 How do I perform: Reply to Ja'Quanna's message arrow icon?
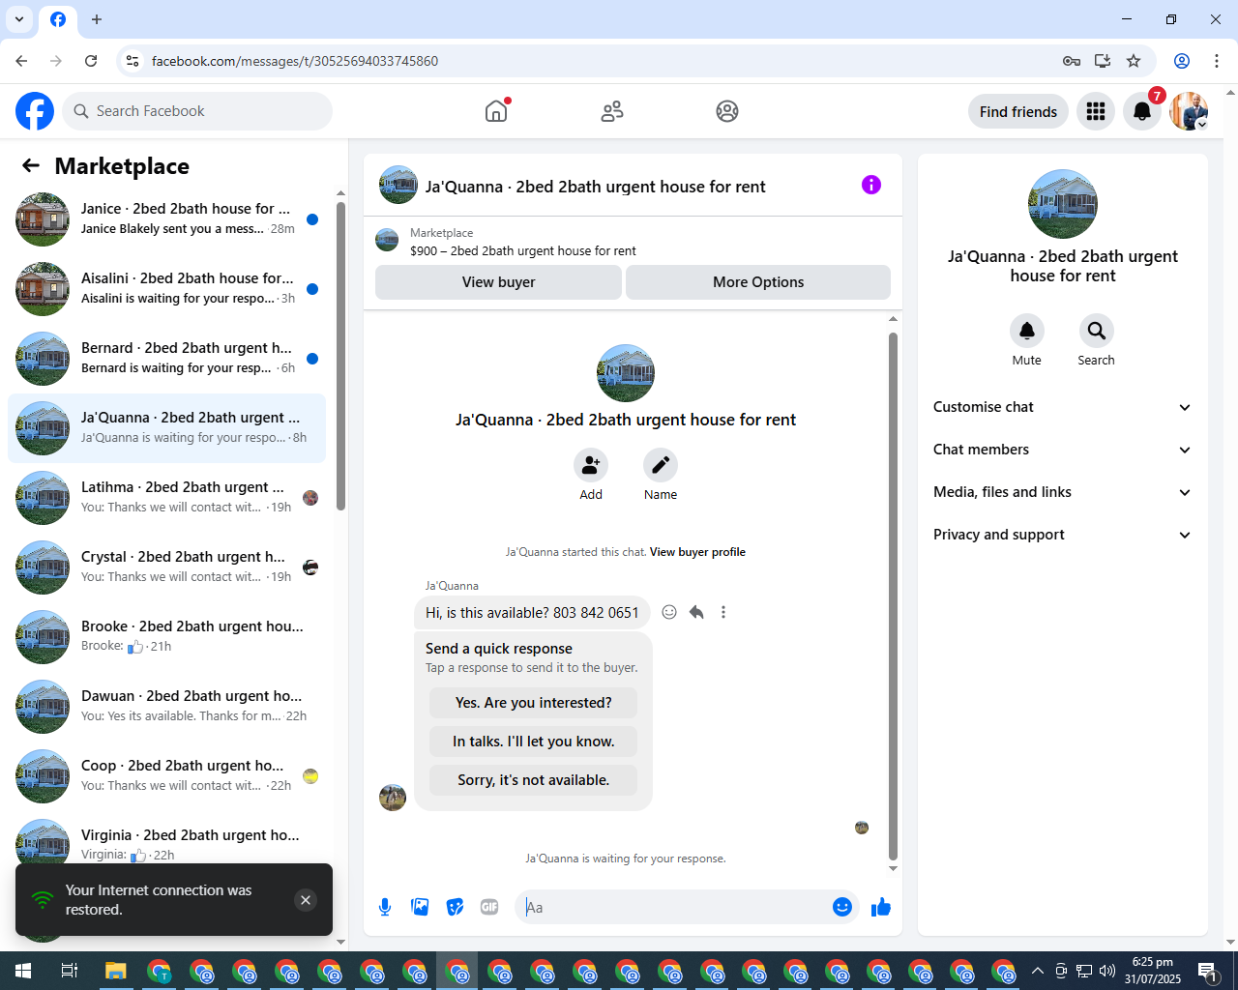tap(696, 612)
